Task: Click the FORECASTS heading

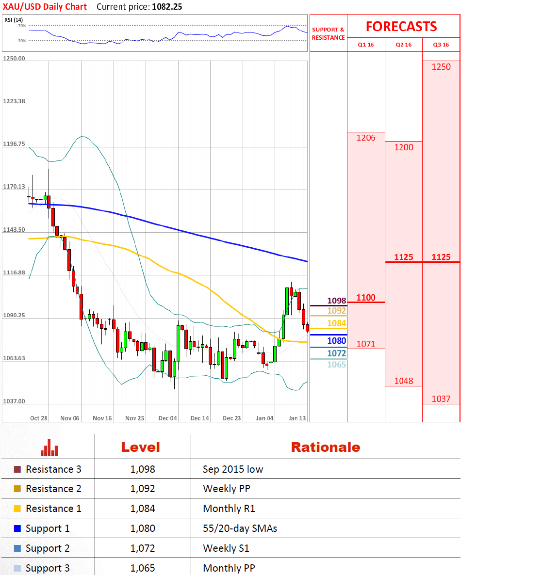Action: pyautogui.click(x=402, y=26)
